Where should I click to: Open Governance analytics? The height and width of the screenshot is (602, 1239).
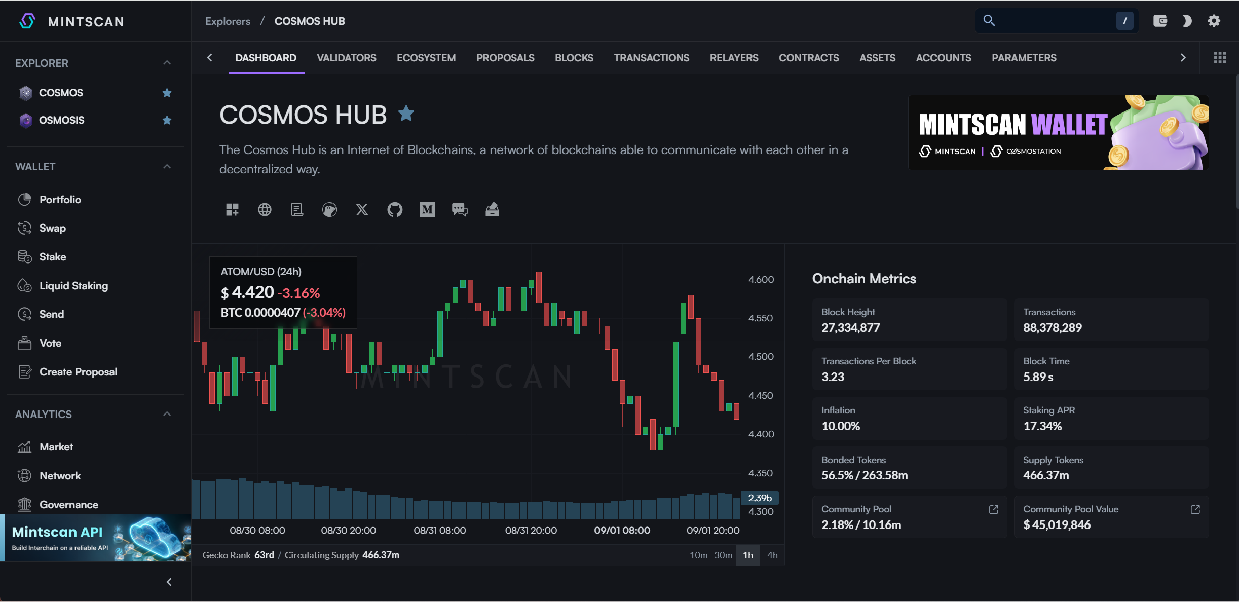[x=69, y=505]
